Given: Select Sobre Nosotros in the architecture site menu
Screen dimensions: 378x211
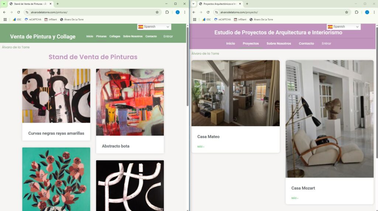Looking at the screenshot, I should [x=279, y=44].
